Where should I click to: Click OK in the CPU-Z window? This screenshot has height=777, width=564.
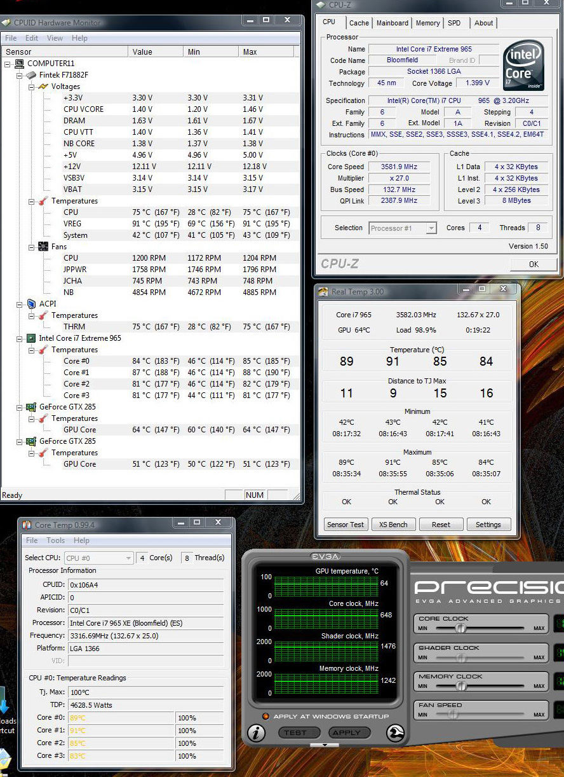[534, 265]
